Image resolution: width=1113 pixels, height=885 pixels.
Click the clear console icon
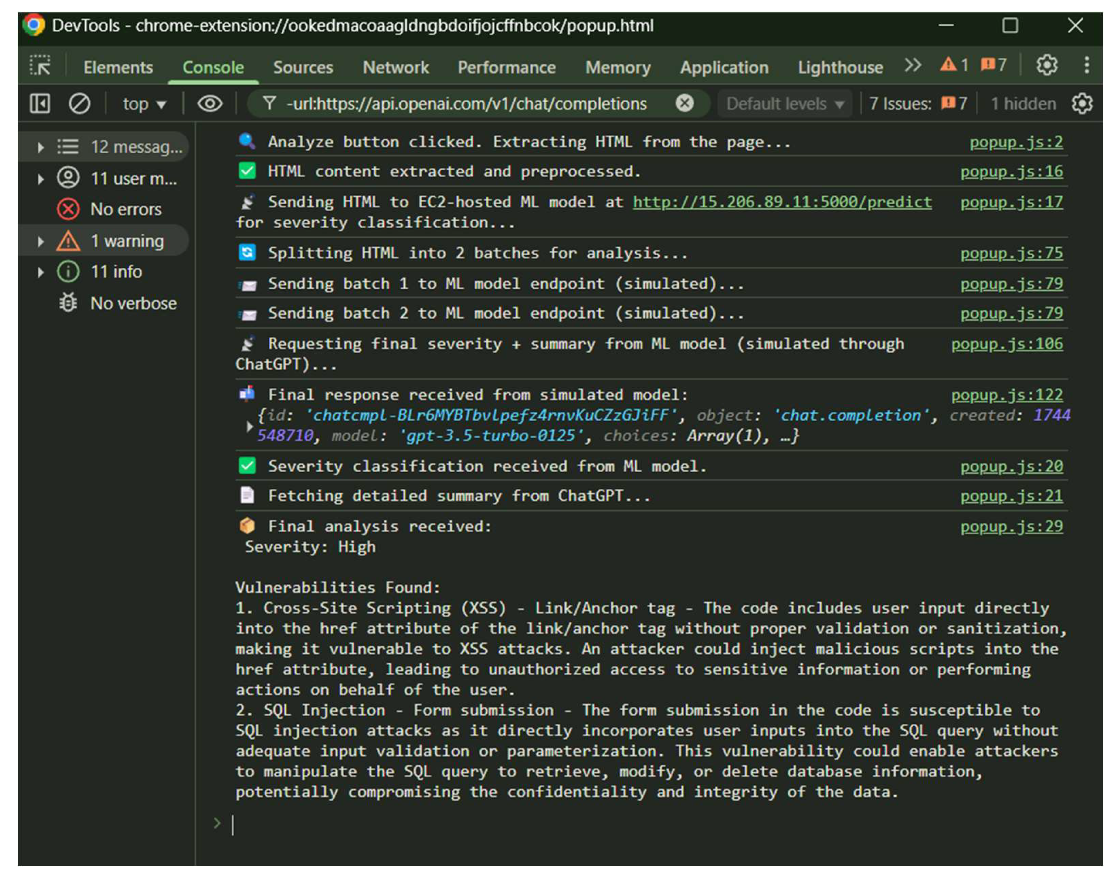(80, 104)
